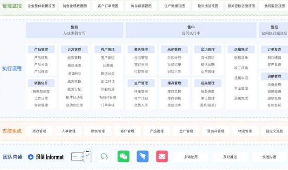Open 库存数据视图 tab
This screenshot has height=170, width=288.
141,6
